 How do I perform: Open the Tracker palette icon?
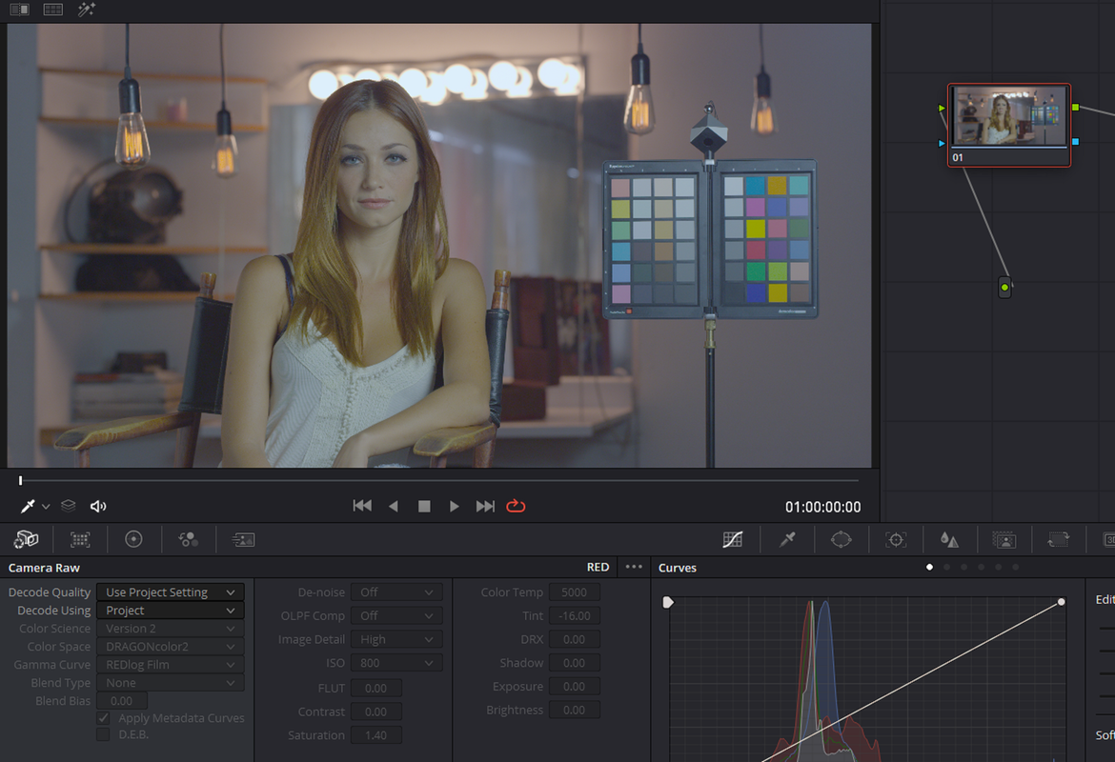click(896, 539)
